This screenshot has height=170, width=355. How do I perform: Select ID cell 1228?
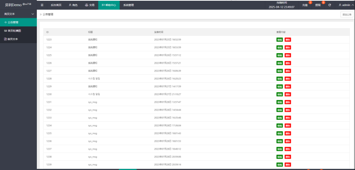pos(49,79)
